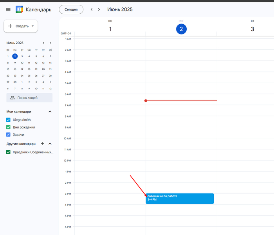Open the main hamburger menu

click(8, 9)
